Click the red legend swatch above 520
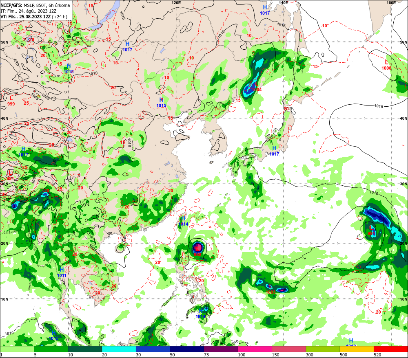This screenshot has height=358, width=408. pos(391,349)
